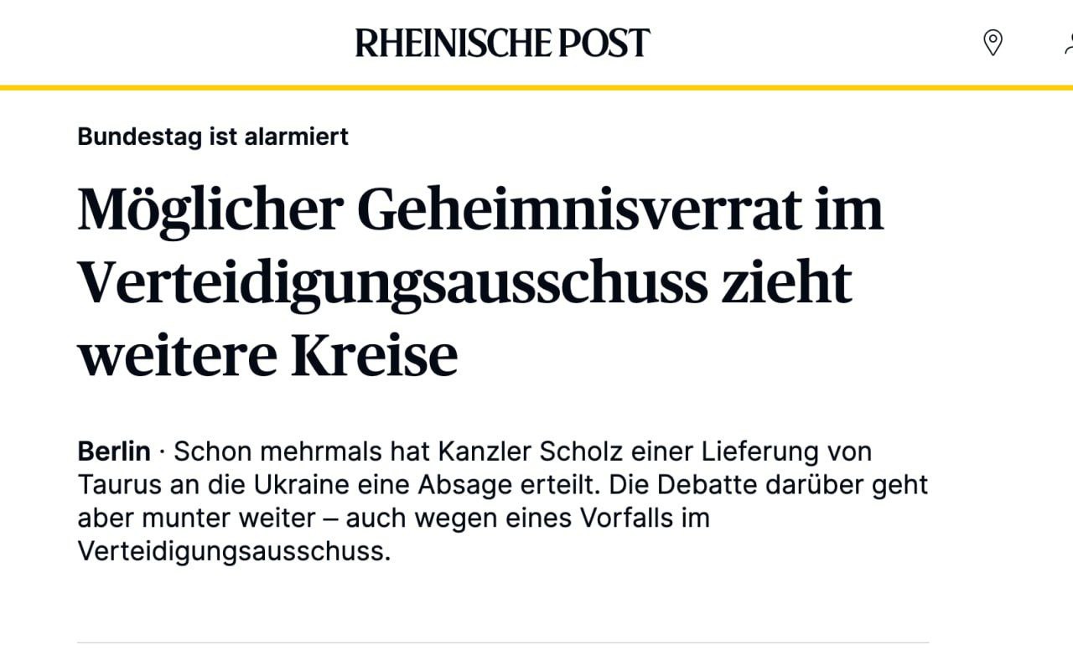Click the bold 'Berlin' dateline
The width and height of the screenshot is (1073, 650).
click(x=114, y=451)
